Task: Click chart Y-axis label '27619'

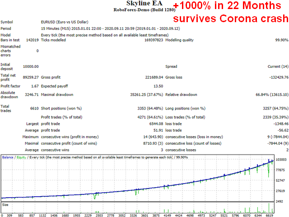Action: click(280, 191)
